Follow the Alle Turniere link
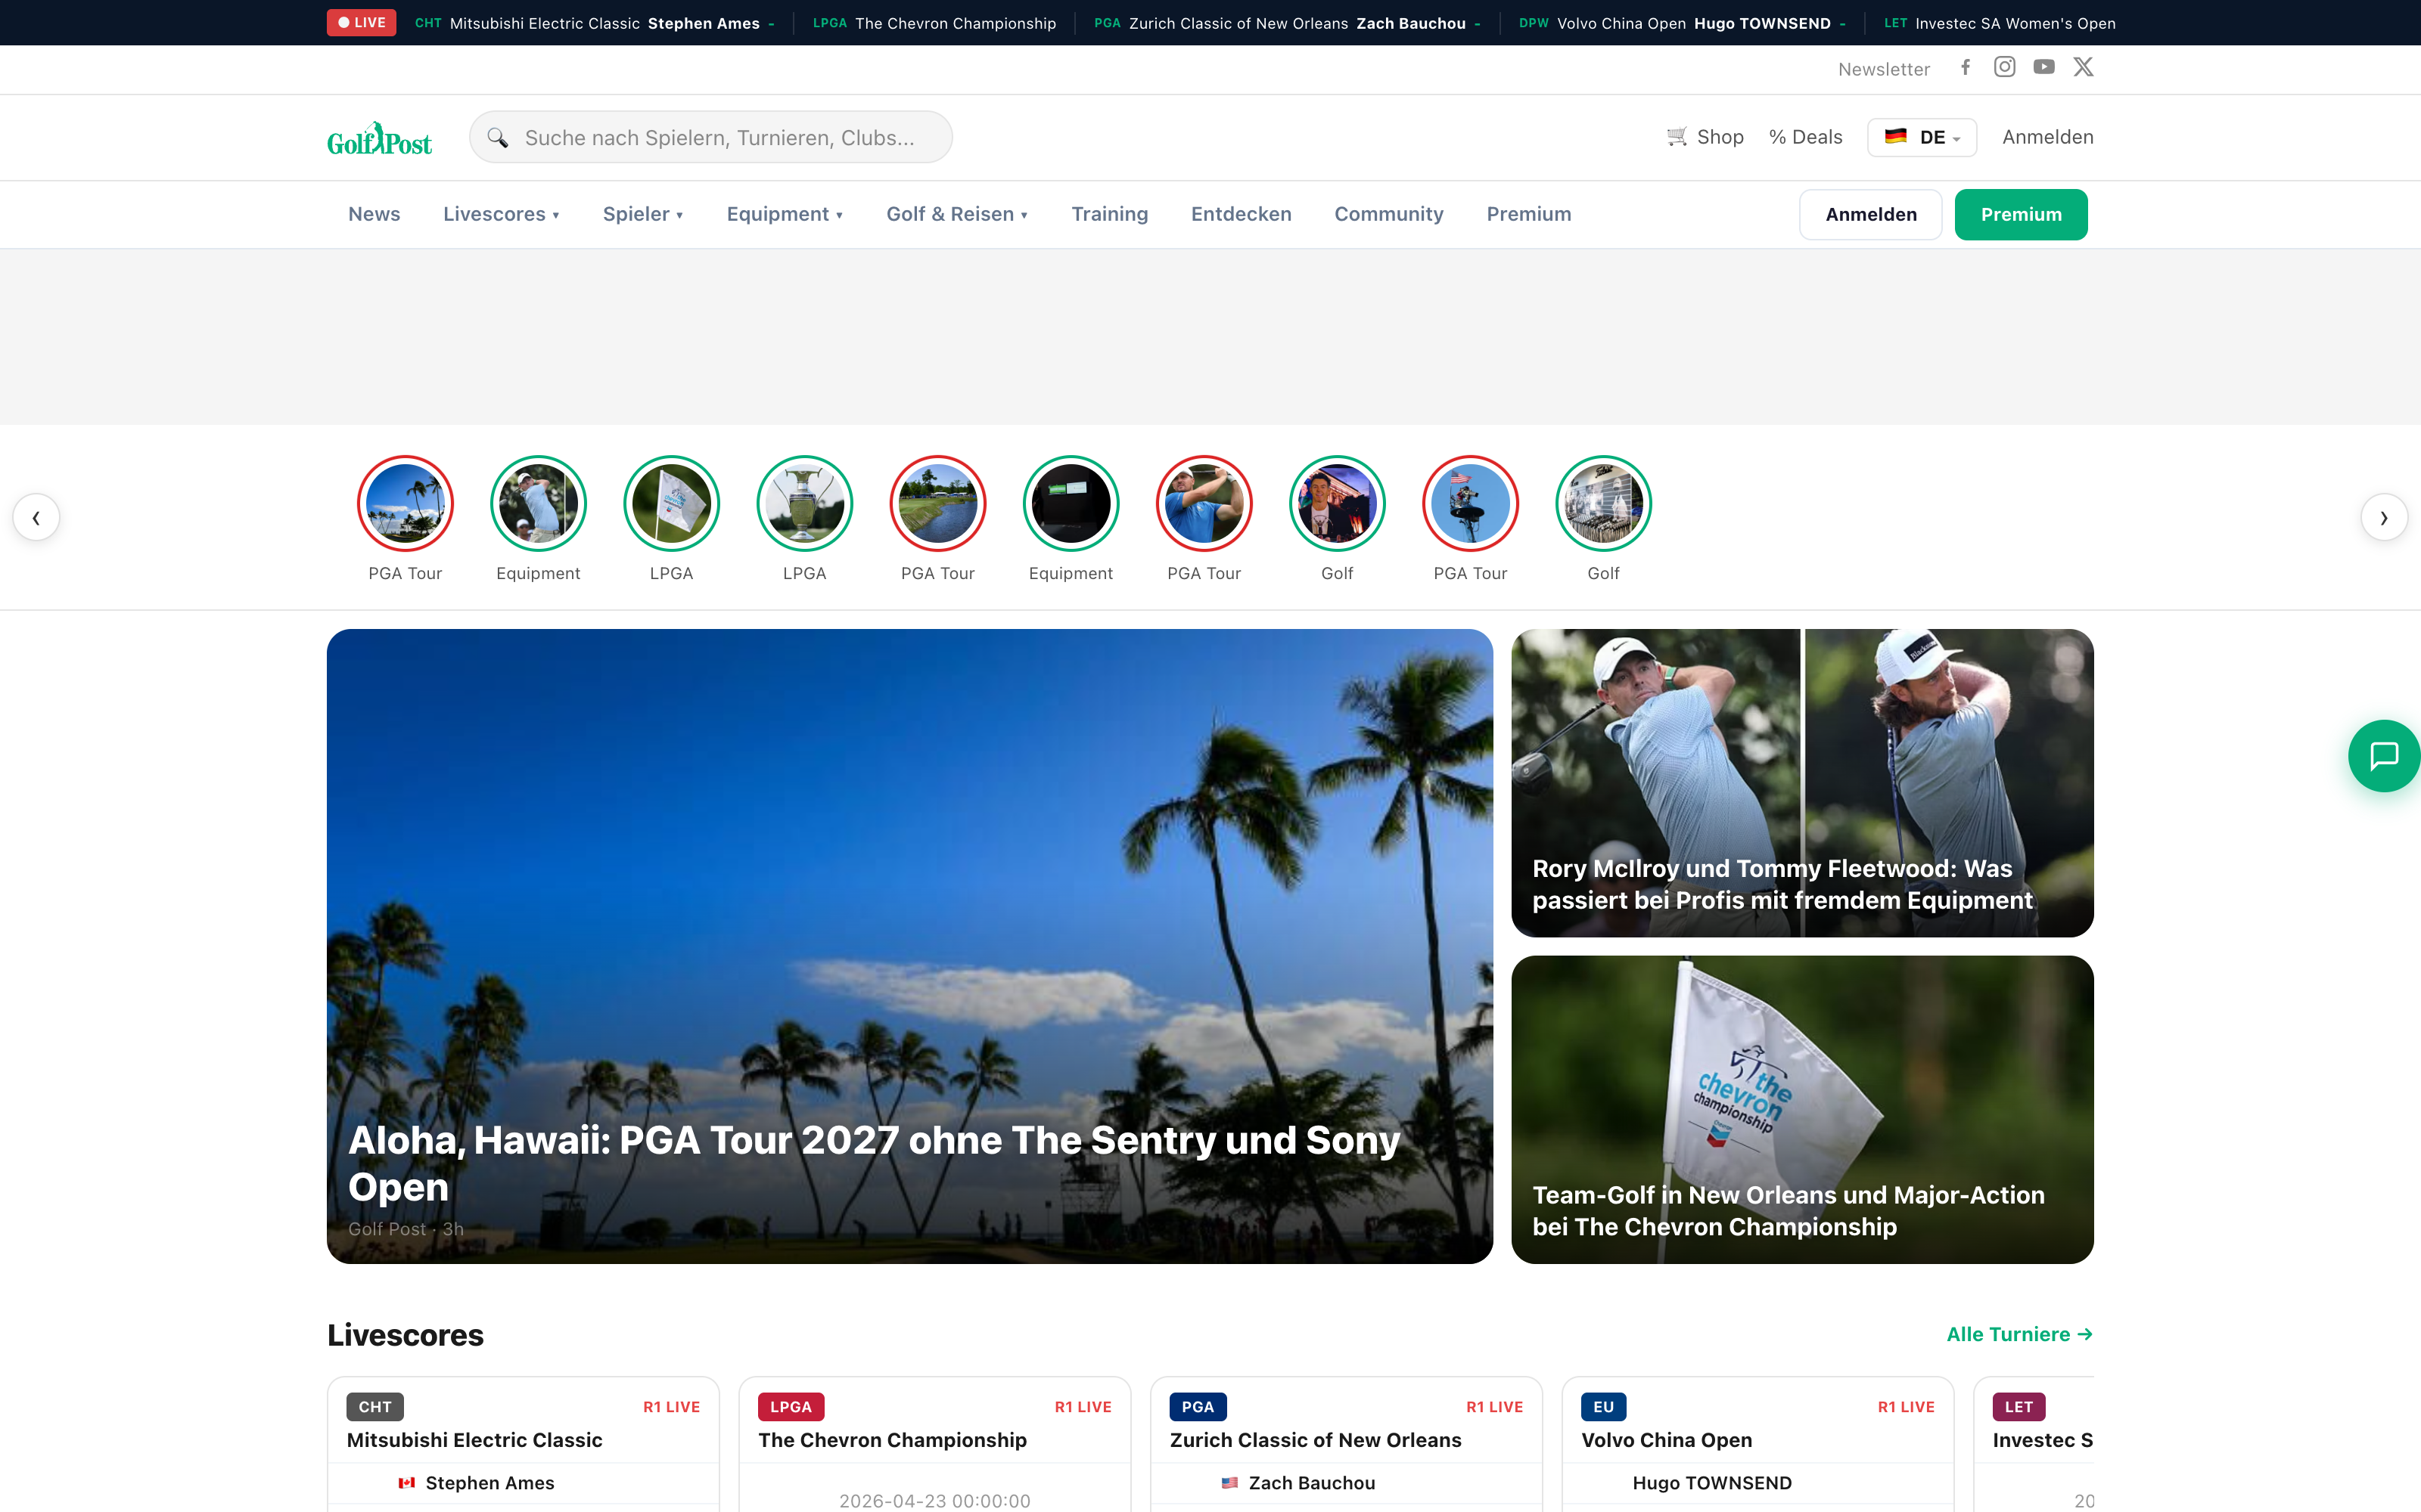 (2019, 1334)
